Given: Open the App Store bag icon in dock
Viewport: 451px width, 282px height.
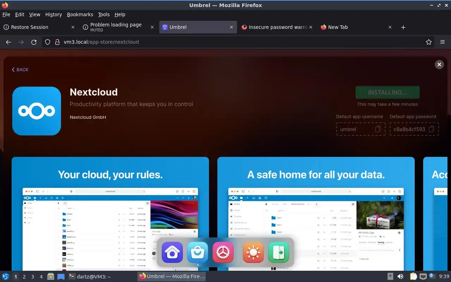Looking at the screenshot, I should tap(198, 252).
